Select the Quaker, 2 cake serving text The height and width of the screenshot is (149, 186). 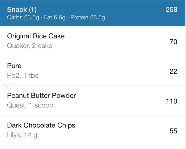pyautogui.click(x=29, y=46)
